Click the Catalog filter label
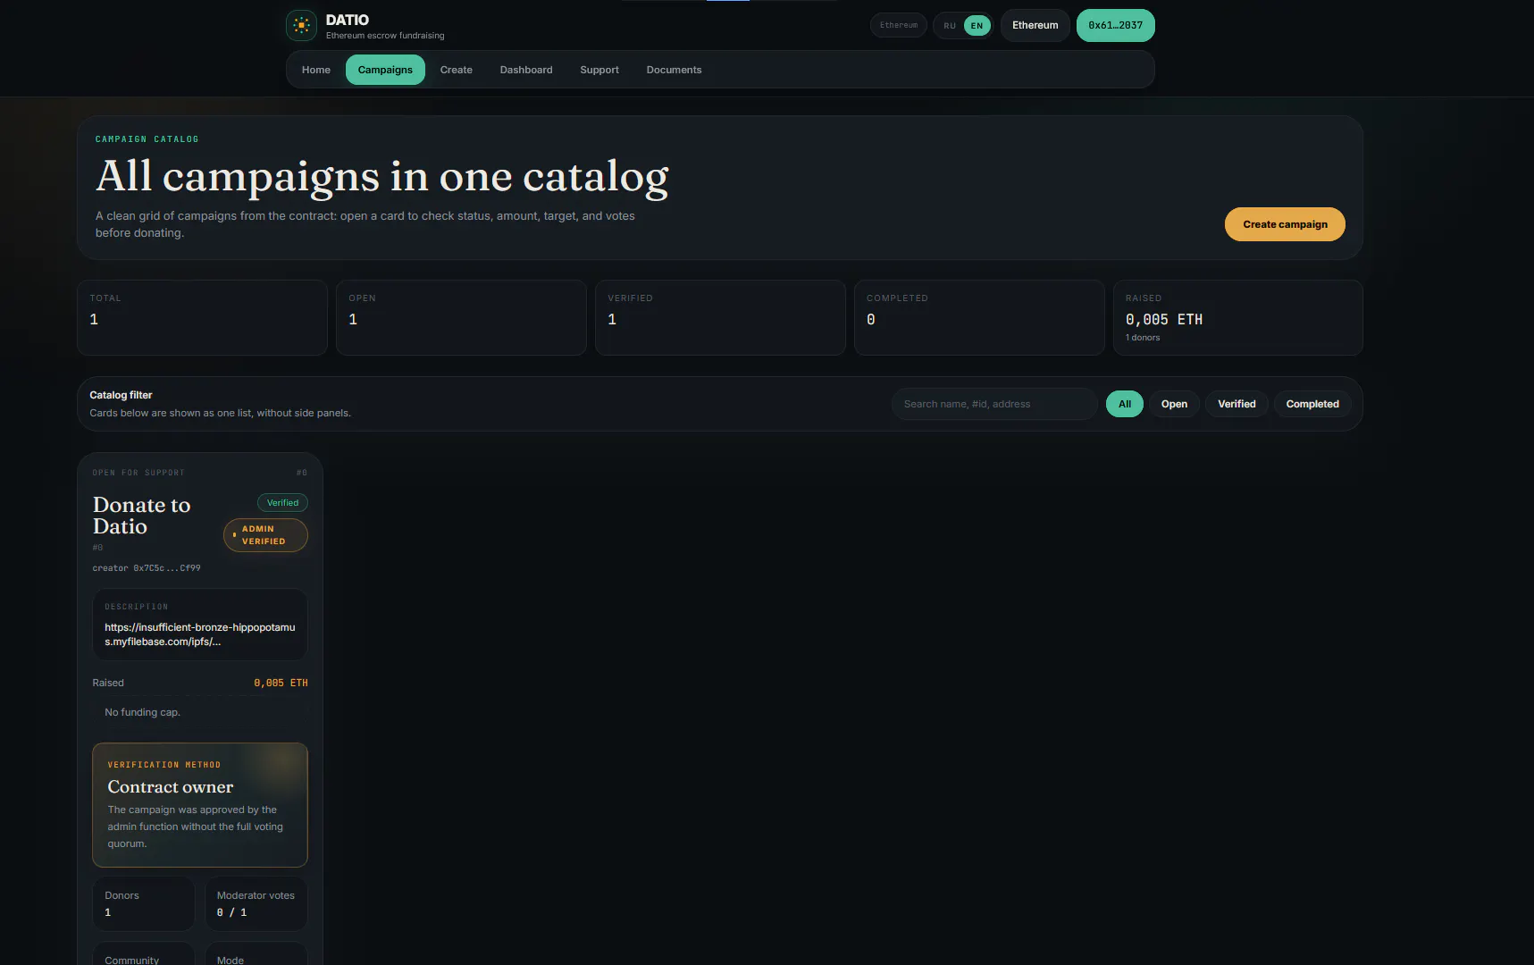 (121, 395)
